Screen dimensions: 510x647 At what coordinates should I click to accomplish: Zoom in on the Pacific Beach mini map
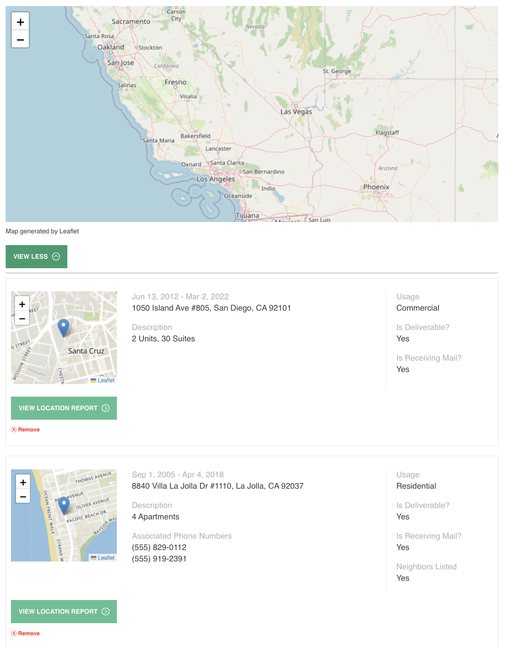tap(23, 482)
